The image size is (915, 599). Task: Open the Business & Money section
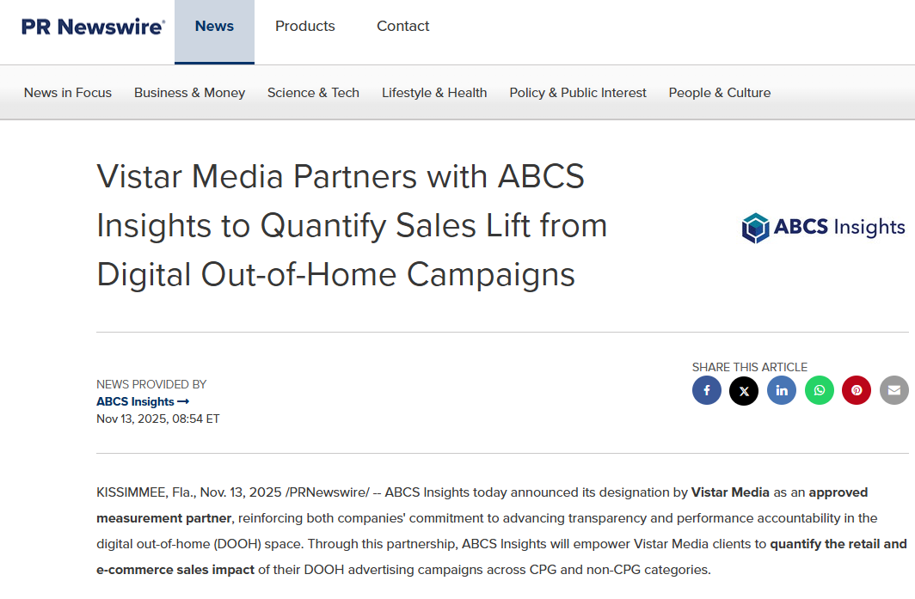[189, 92]
